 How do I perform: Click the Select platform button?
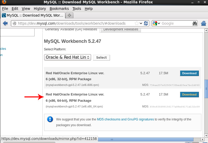tap(101, 57)
